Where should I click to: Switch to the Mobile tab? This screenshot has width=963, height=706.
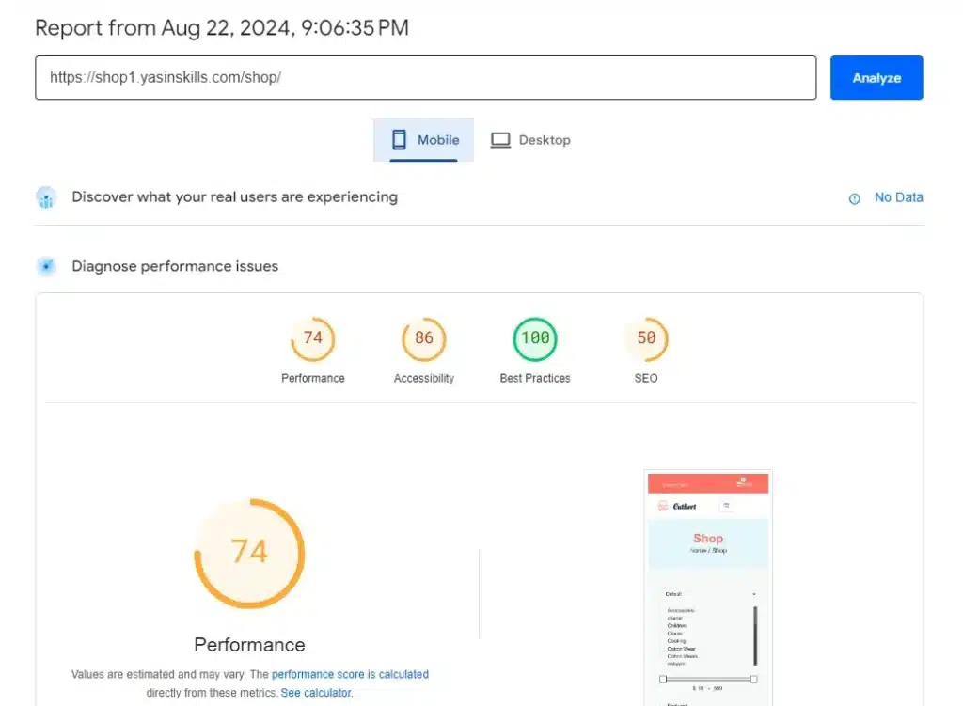tap(424, 140)
